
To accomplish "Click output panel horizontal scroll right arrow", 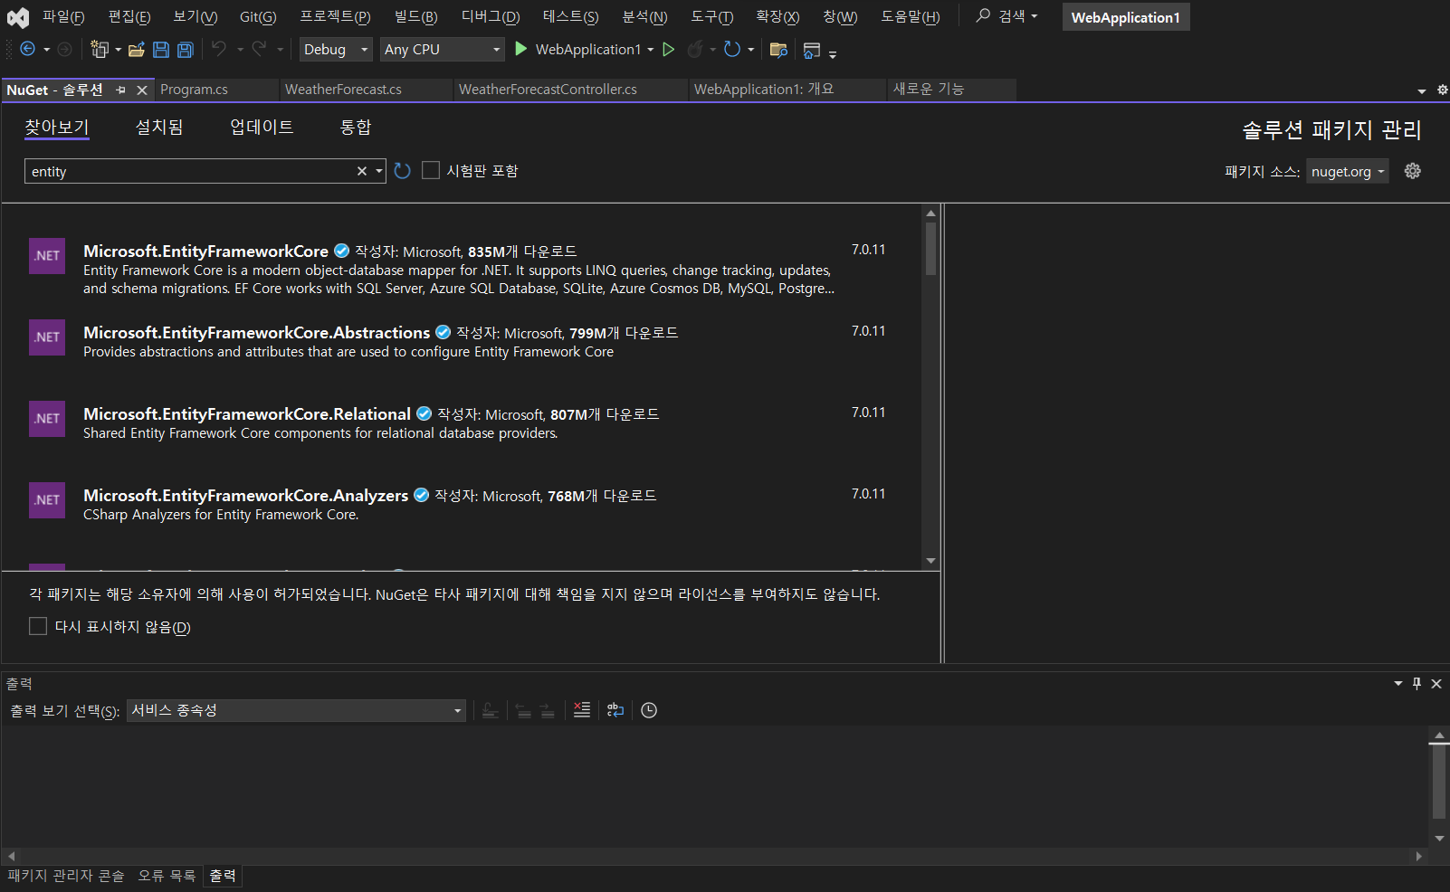I will point(1418,856).
